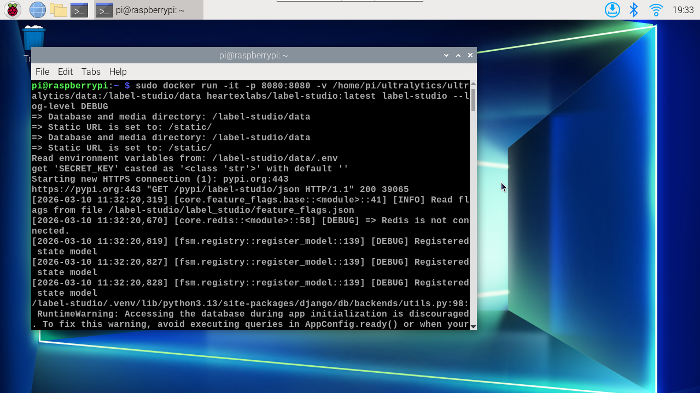
Task: Click the 11:32:20,819 register_model log line
Action: 250,247
